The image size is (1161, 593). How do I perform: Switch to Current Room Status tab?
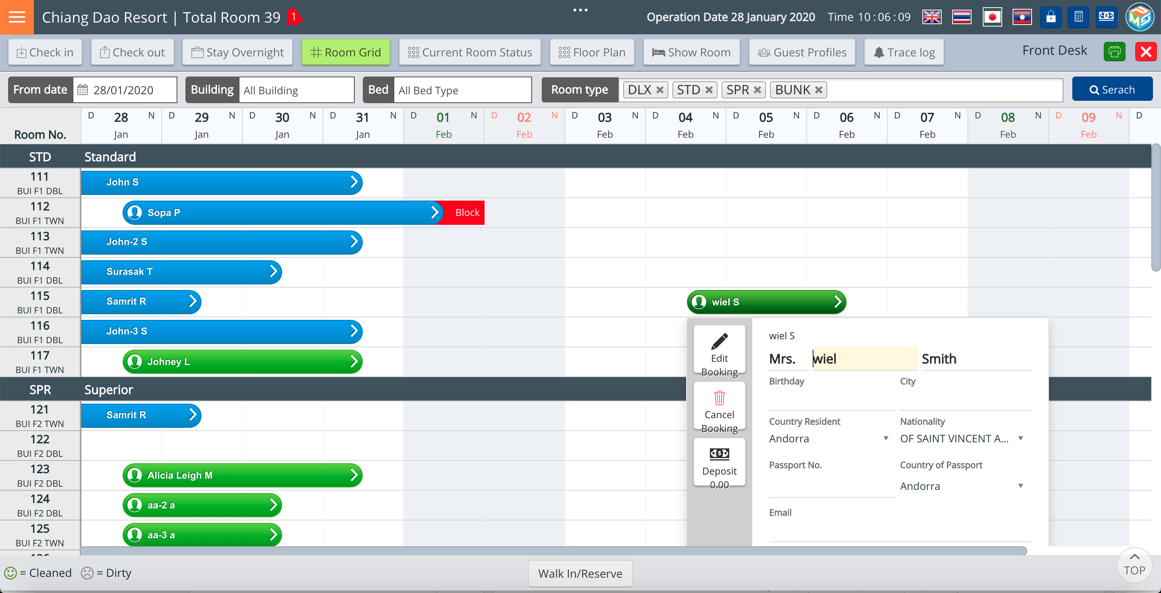tap(470, 52)
